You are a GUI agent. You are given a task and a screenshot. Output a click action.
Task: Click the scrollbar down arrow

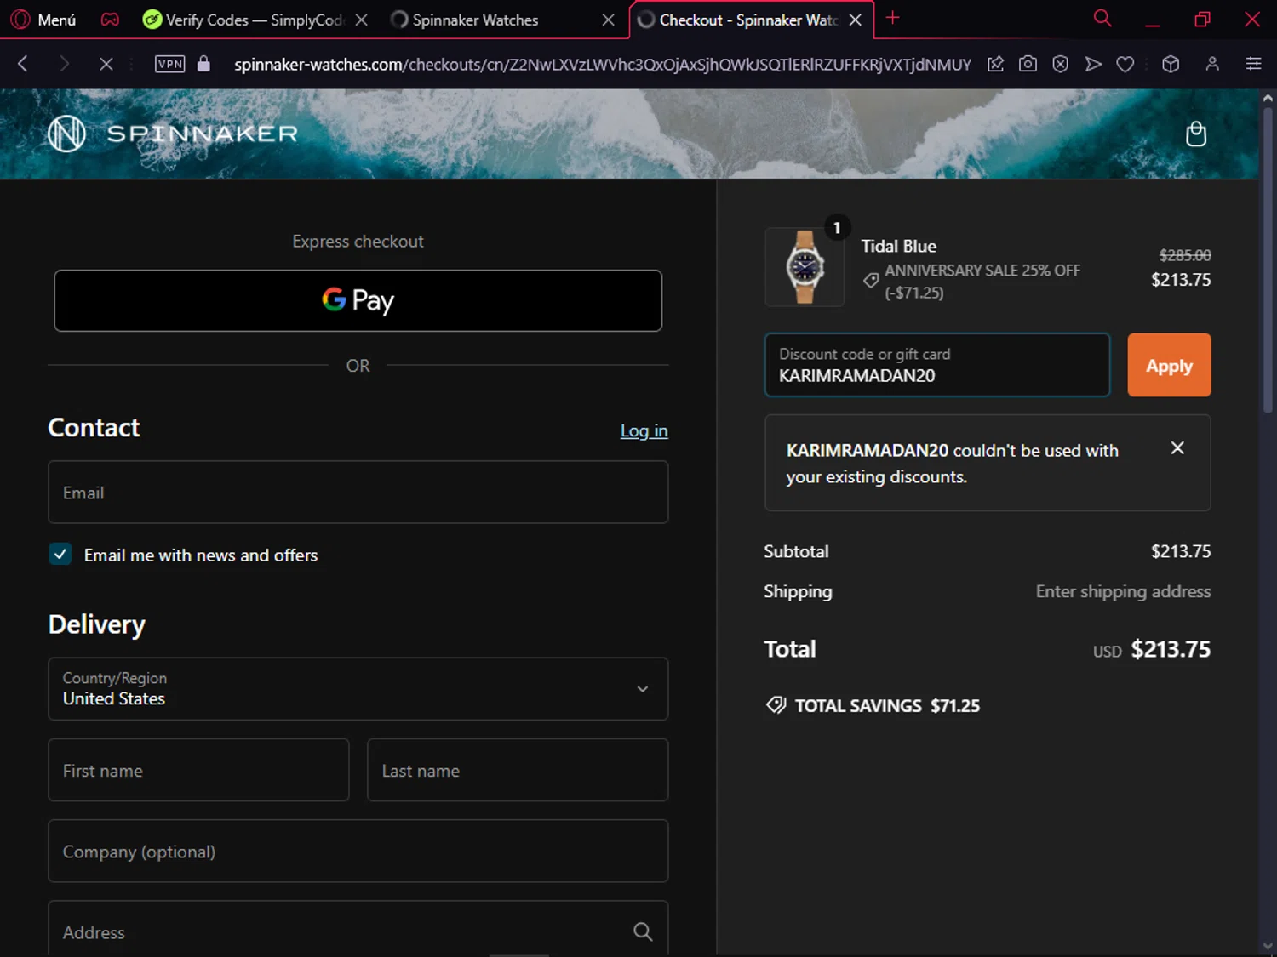click(x=1268, y=946)
